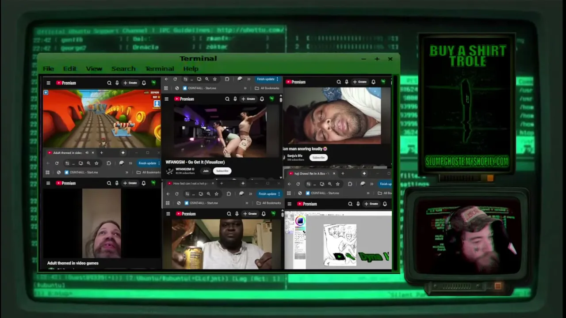
Task: Open OSINT4ALL bookmark in the WFANGSM window
Action: (x=199, y=88)
